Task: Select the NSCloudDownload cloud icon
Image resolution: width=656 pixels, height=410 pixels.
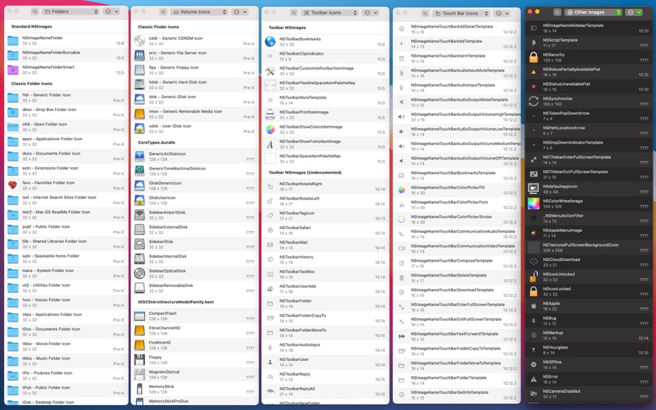Action: [533, 262]
